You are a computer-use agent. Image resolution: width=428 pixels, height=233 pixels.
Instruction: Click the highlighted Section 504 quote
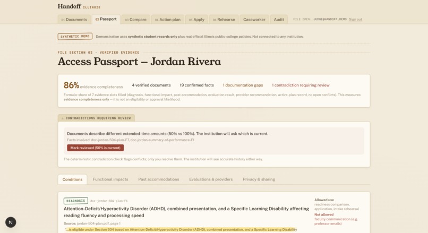(182, 229)
